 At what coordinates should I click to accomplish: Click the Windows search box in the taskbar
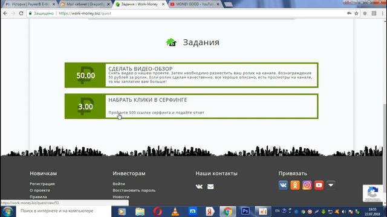tap(63, 211)
